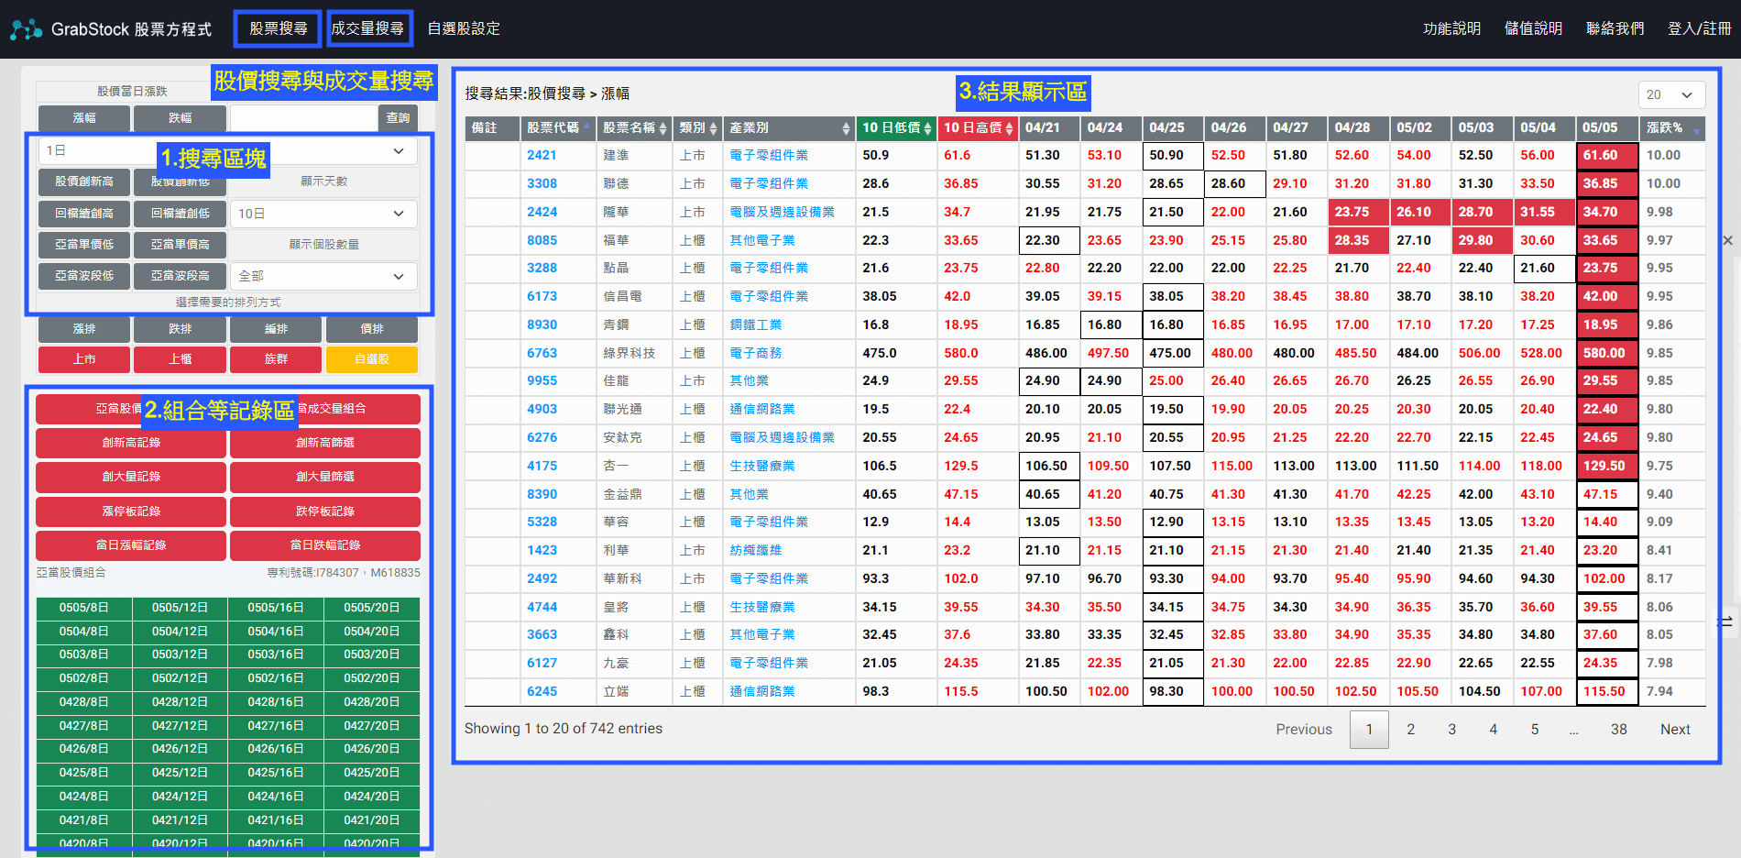
Task: Click the 亞當波段低 button
Action: (x=84, y=276)
